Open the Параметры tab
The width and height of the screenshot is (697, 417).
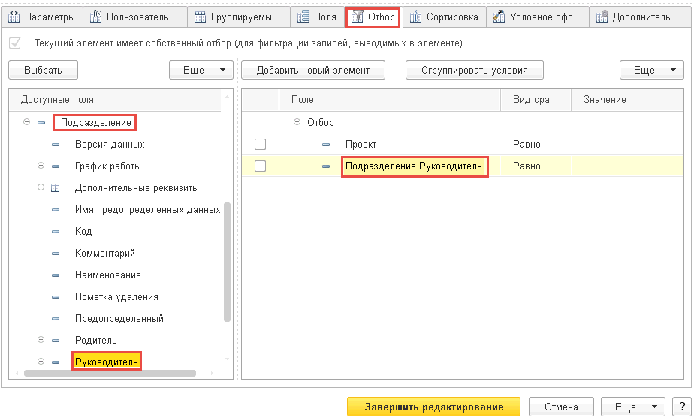[x=42, y=17]
